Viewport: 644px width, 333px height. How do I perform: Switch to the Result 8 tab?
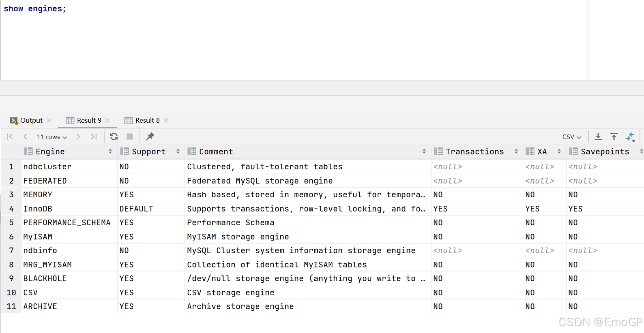(147, 120)
